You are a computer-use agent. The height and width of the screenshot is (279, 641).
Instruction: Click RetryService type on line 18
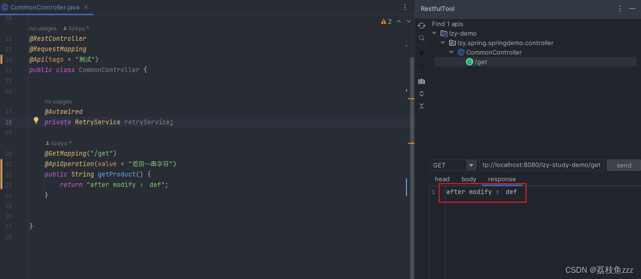coord(98,122)
